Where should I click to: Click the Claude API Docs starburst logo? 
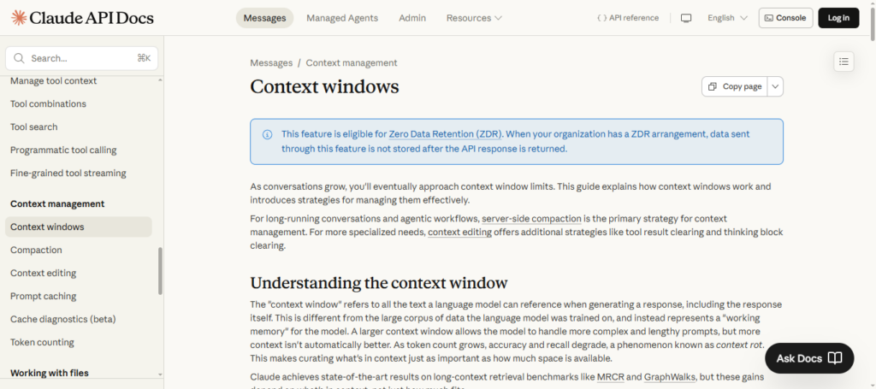(x=19, y=18)
